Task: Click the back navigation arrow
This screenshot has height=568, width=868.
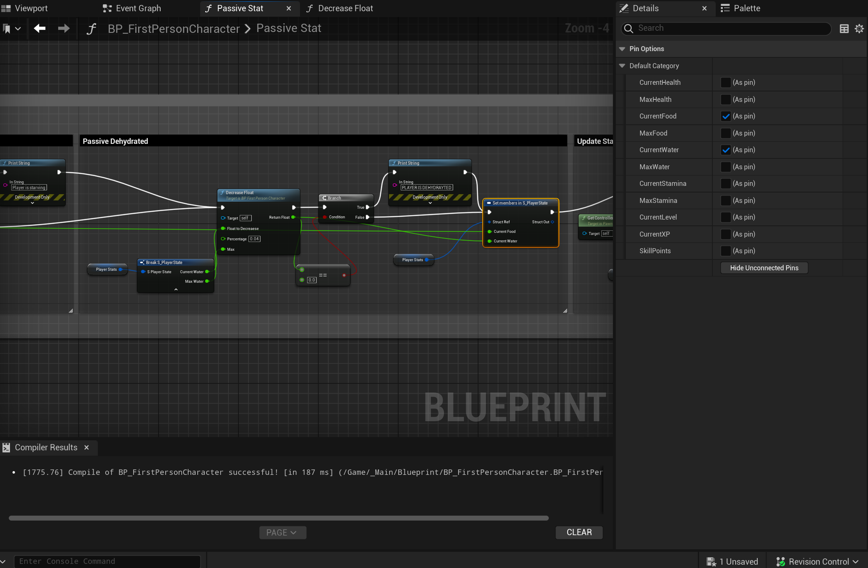Action: [40, 28]
